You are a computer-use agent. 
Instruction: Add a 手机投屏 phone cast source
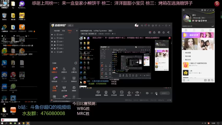[114, 93]
